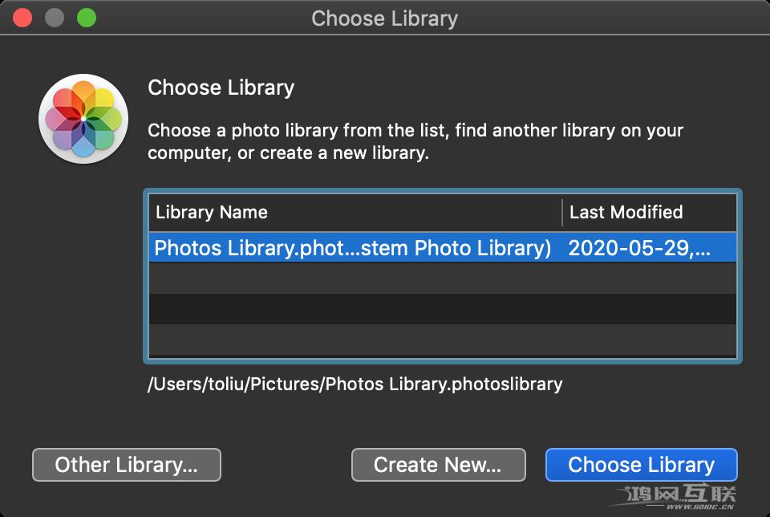Click the Create New... button
Image resolution: width=770 pixels, height=517 pixels.
(x=438, y=464)
